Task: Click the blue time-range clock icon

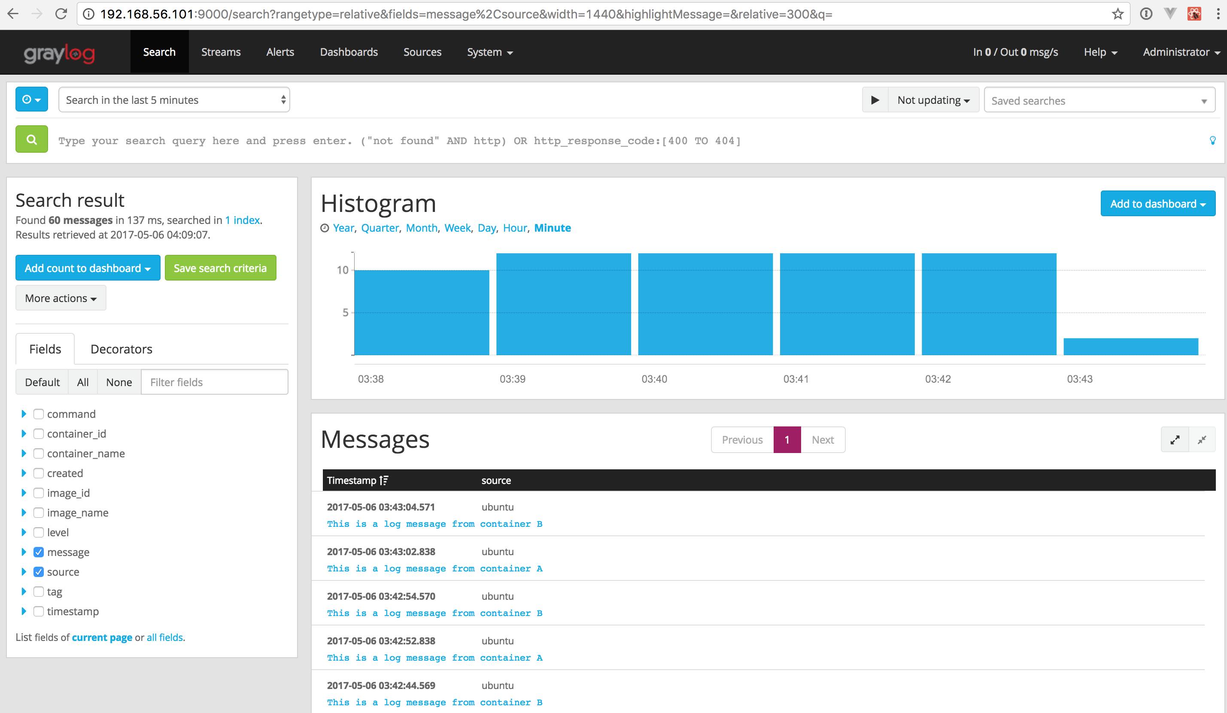Action: [31, 99]
